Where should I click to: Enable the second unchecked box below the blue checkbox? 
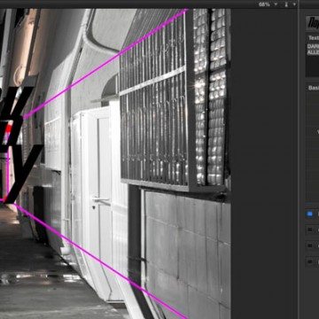[x=309, y=245]
